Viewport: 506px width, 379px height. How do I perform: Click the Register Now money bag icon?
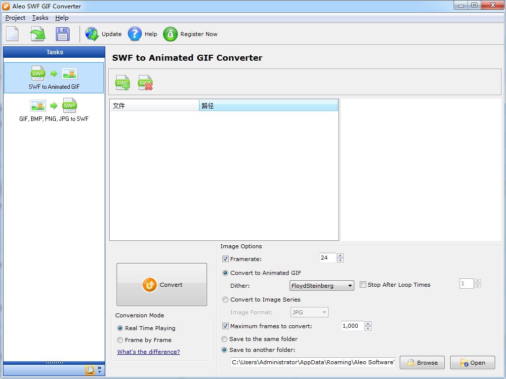(170, 34)
